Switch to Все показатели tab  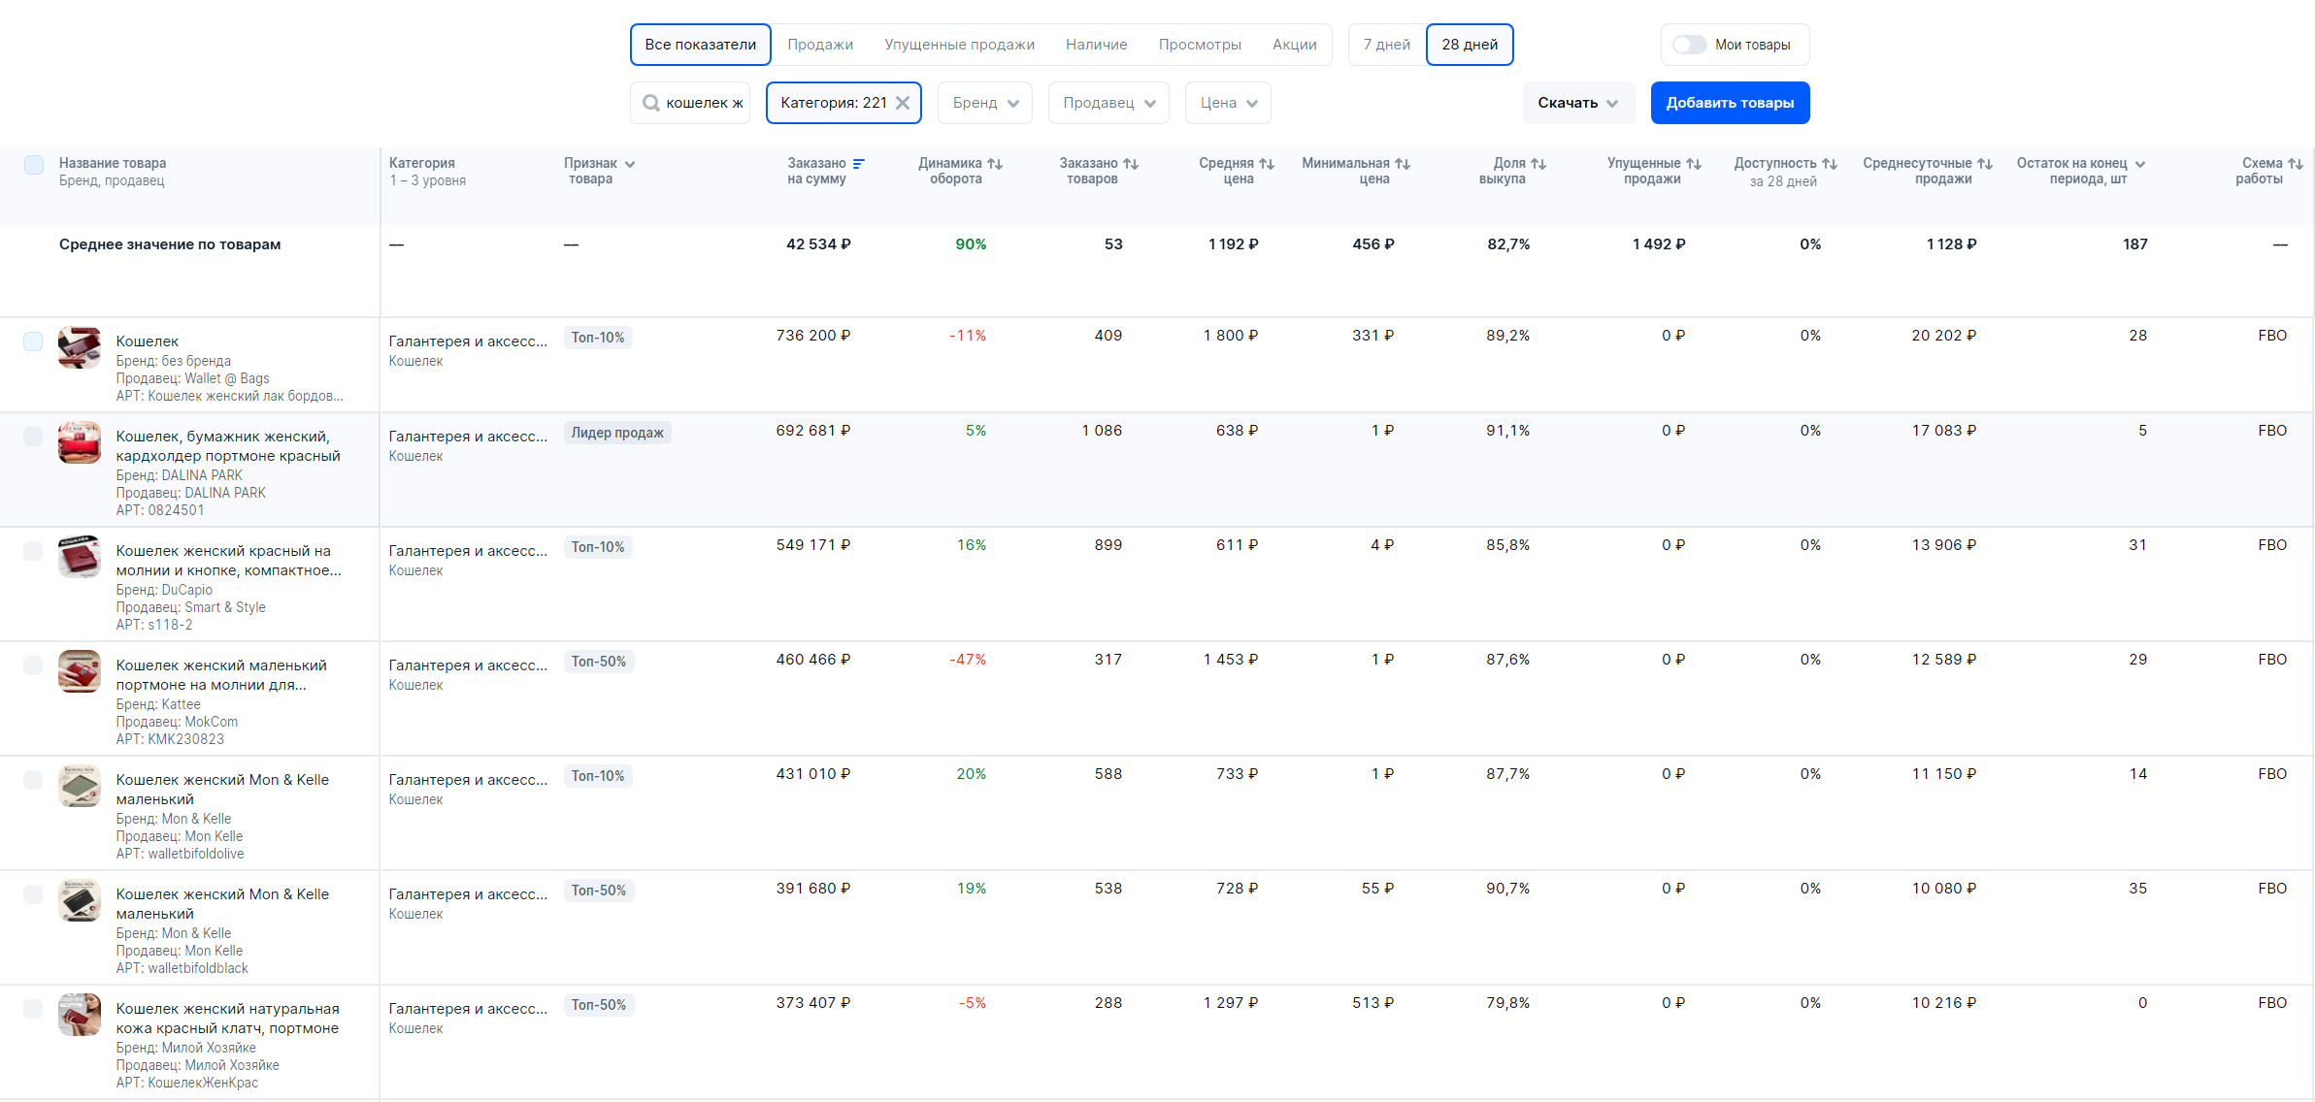[x=700, y=45]
